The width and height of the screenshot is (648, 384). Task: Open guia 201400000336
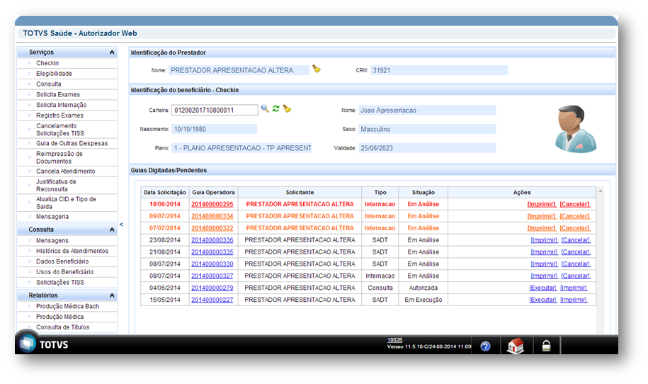pyautogui.click(x=212, y=240)
